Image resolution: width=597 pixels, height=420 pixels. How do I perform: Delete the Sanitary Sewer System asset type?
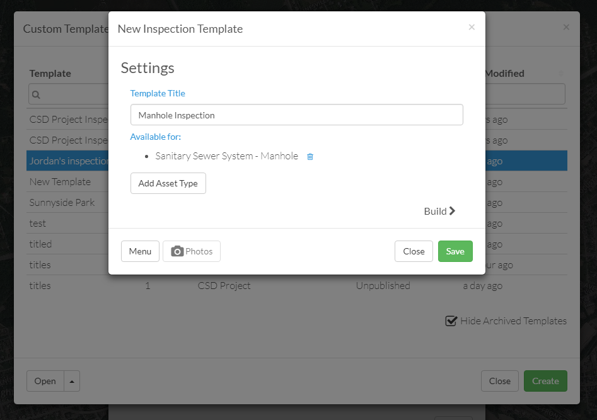[310, 156]
